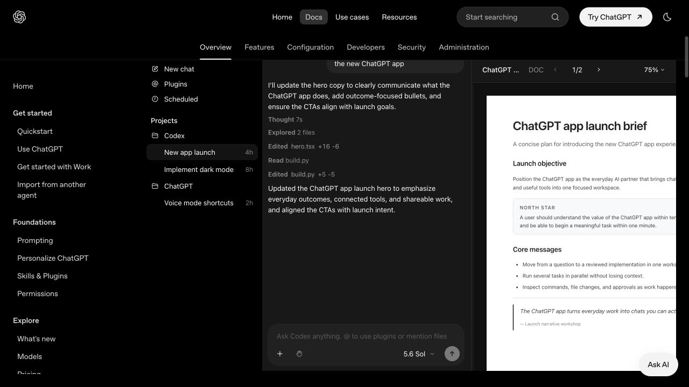Select the Implement dark mode chat
The image size is (689, 387).
pyautogui.click(x=202, y=169)
